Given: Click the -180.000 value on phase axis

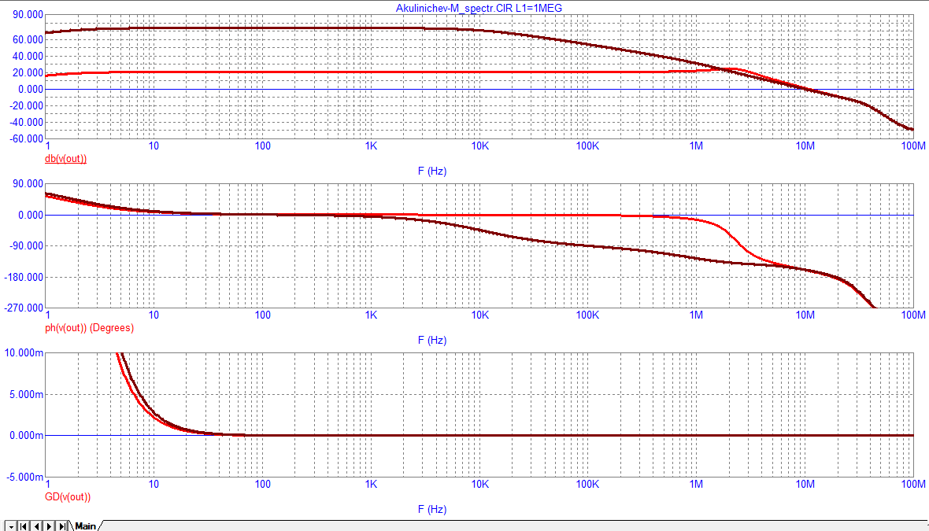Looking at the screenshot, I should tap(24, 278).
